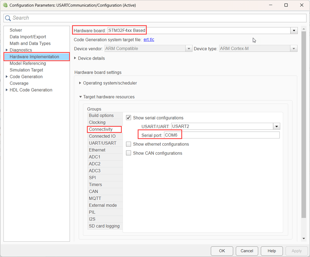Select the UART/USART group
310x257 pixels.
tap(102, 143)
